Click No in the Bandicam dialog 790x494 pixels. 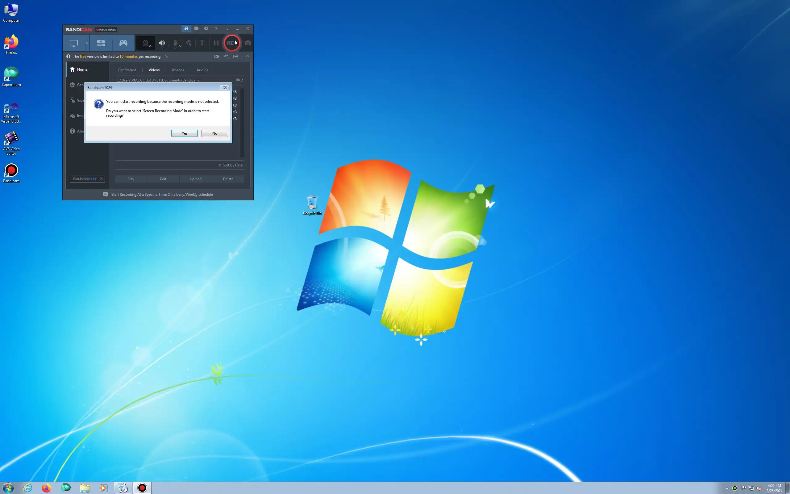pos(214,133)
